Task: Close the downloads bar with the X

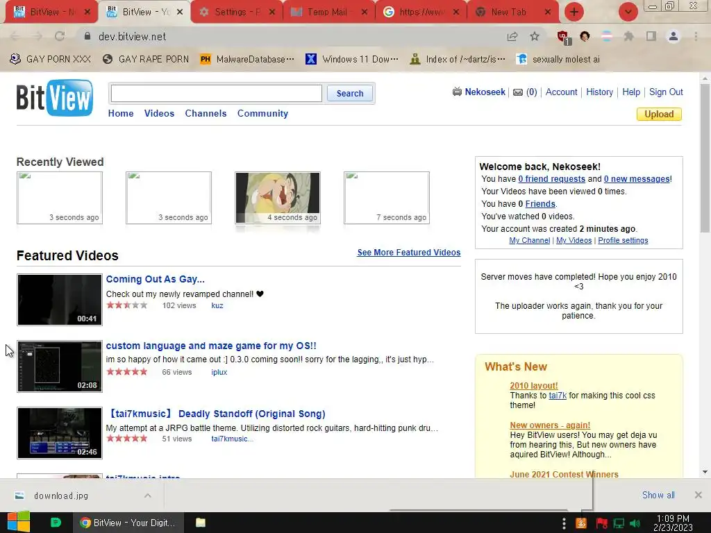Action: 699,495
